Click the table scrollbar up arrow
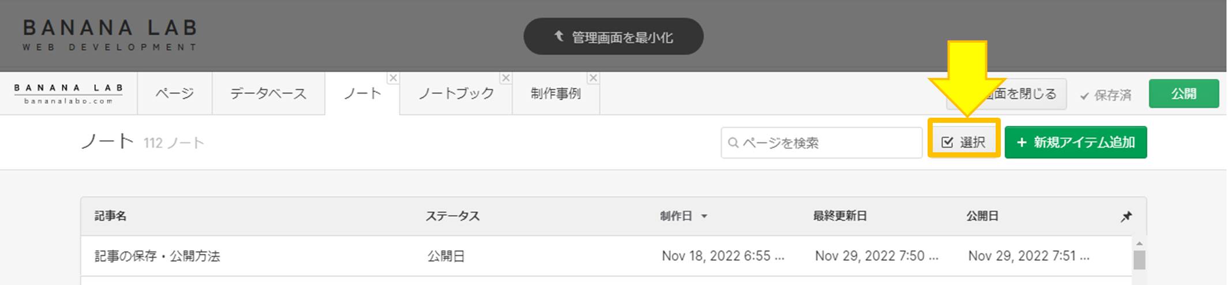The width and height of the screenshot is (1231, 285). 1139,243
